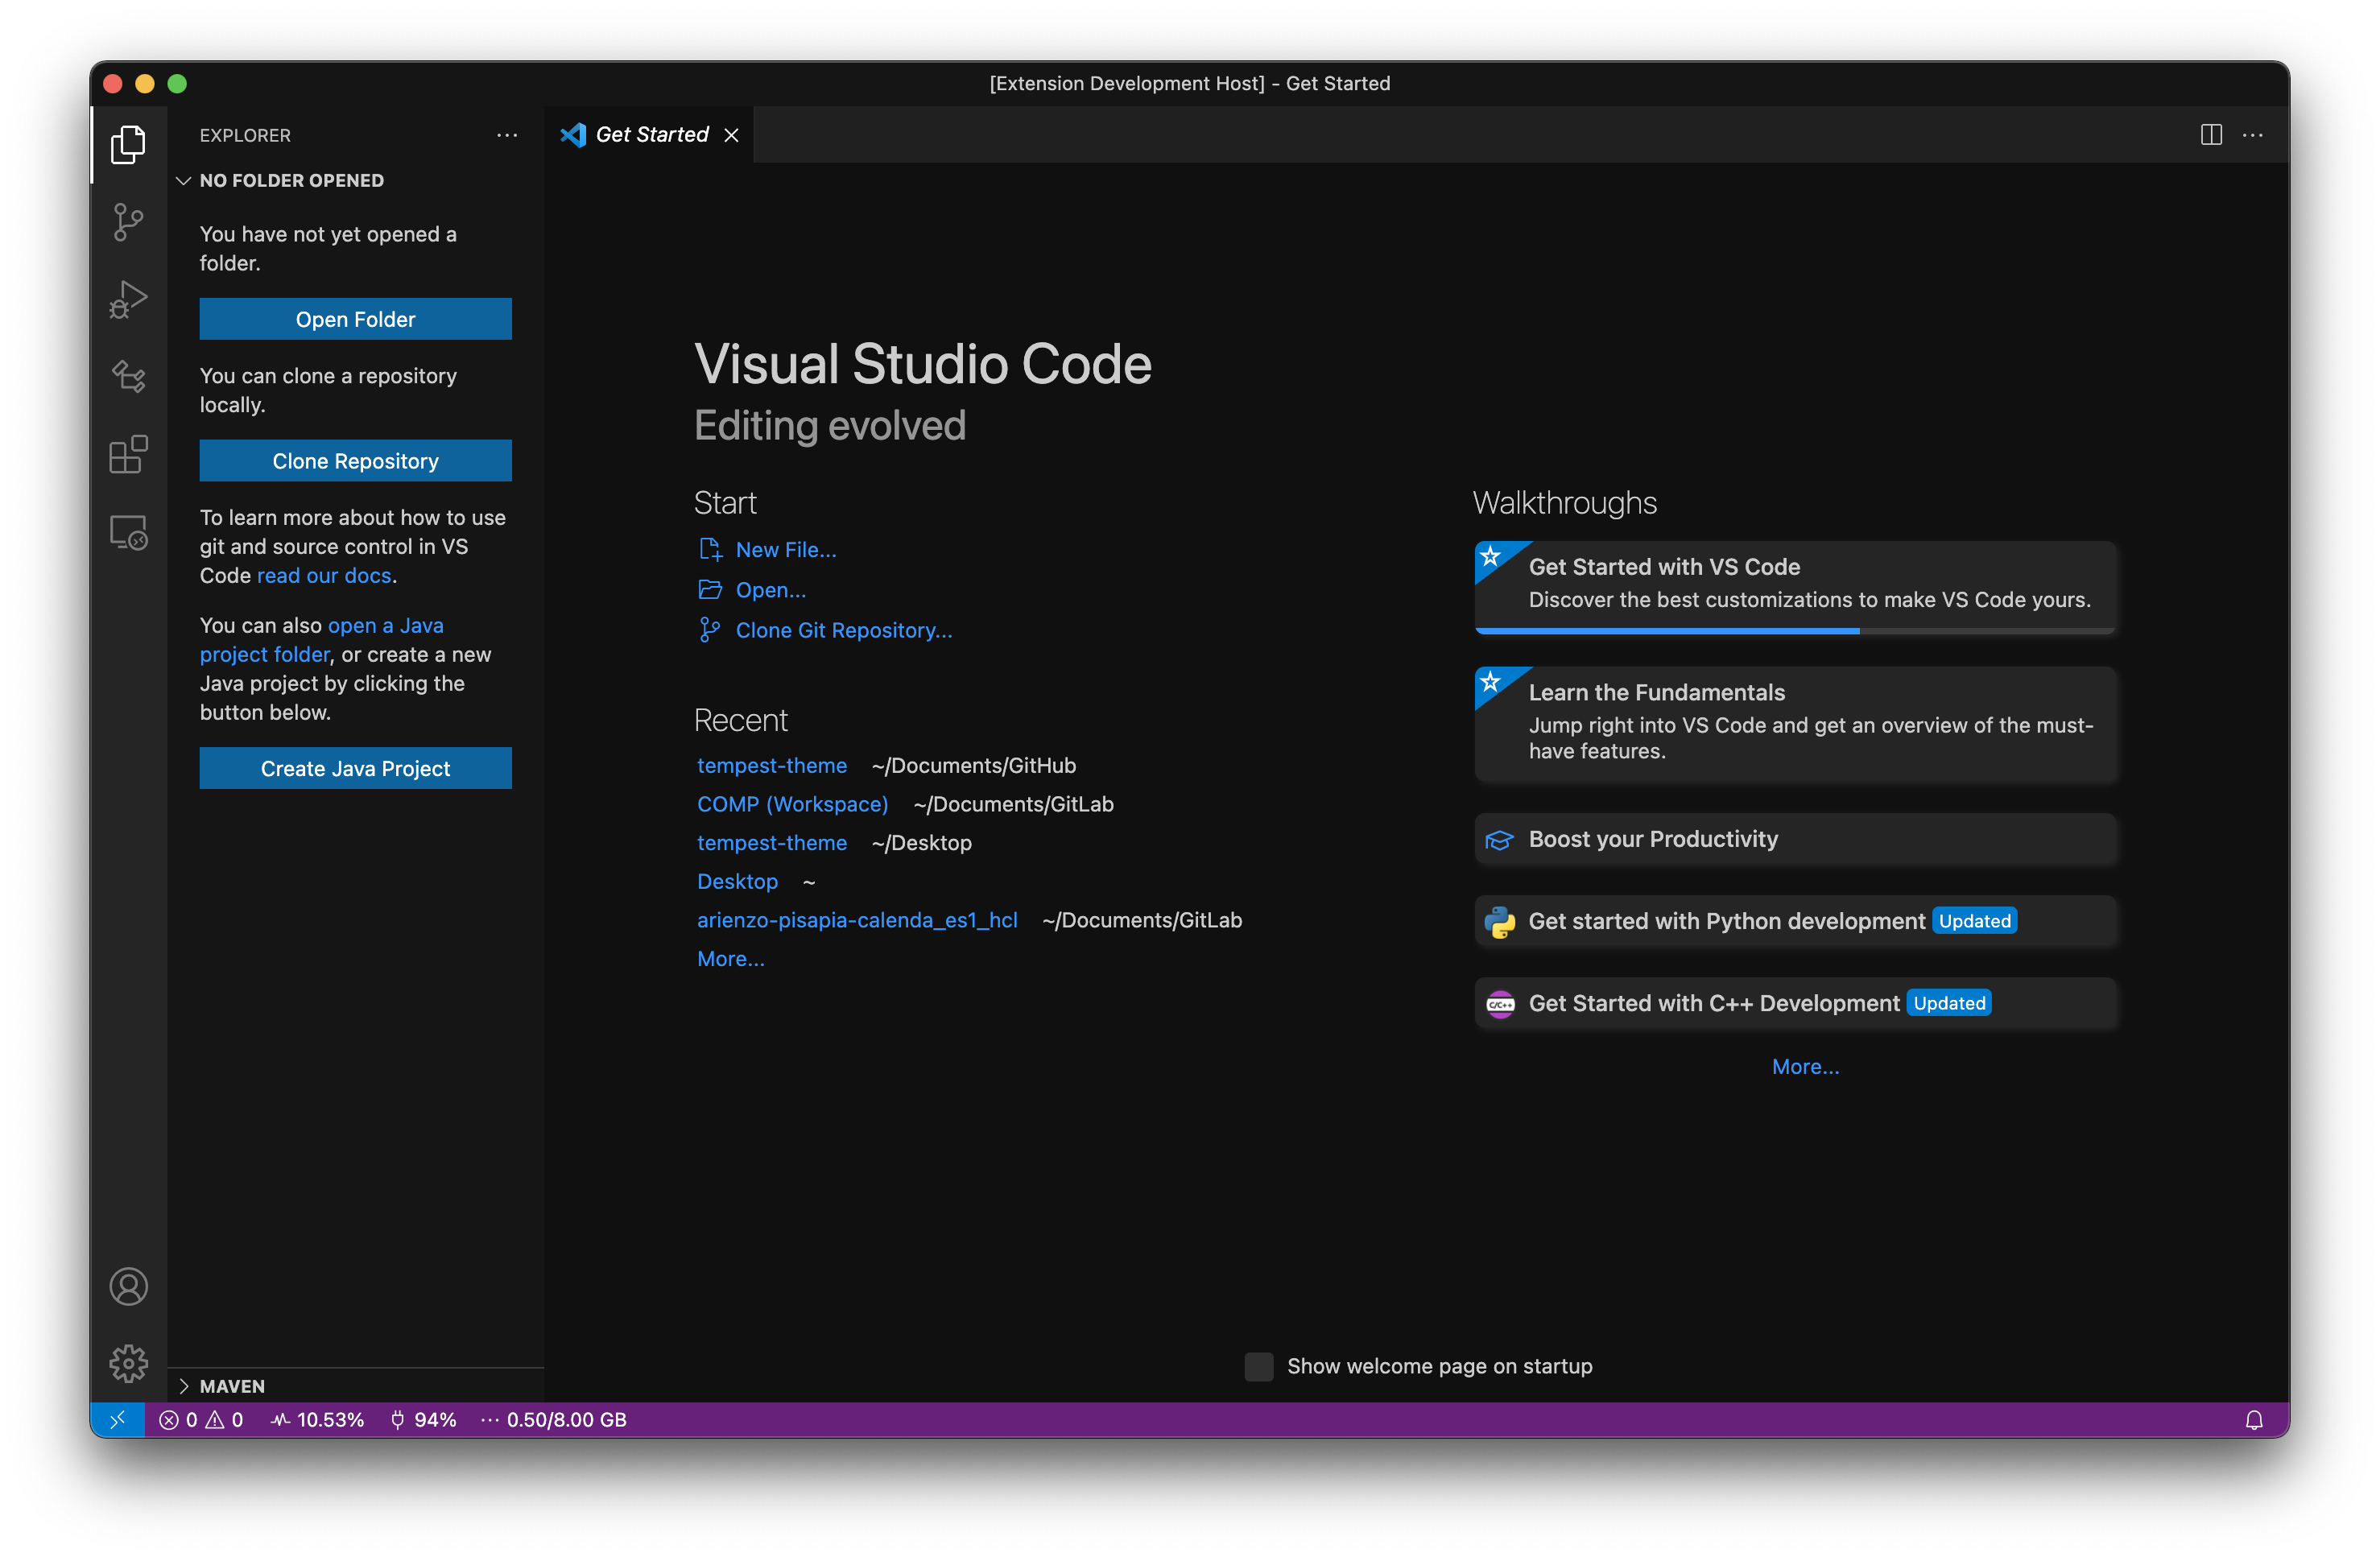
Task: Split the editor to the right
Action: click(x=2211, y=135)
